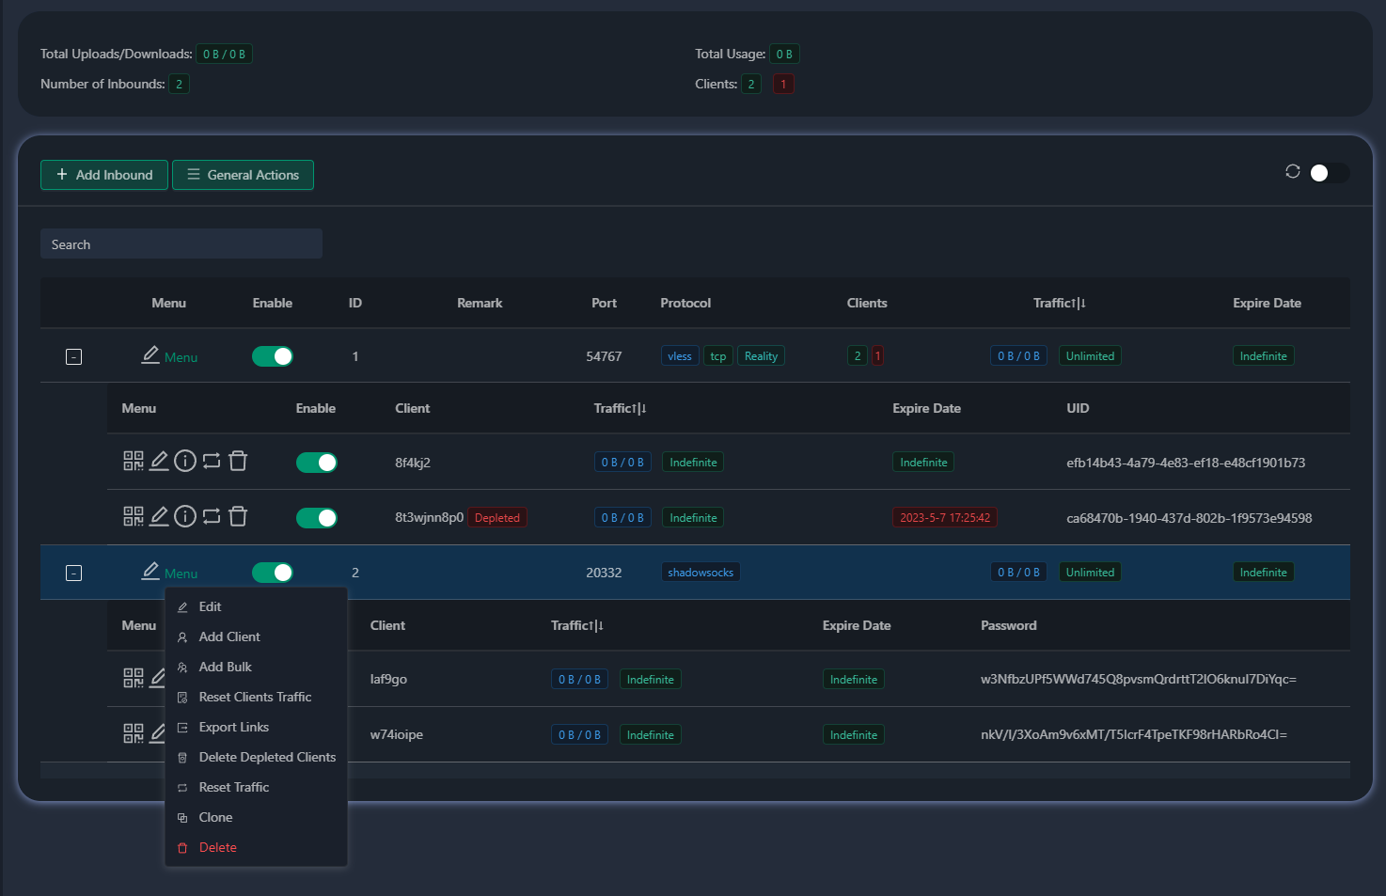Collapse the vless inbound row
1386x896 pixels.
point(73,357)
